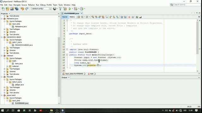This screenshot has height=113, width=202.
Task: Collapse the player.band project node
Action: pos(2,95)
